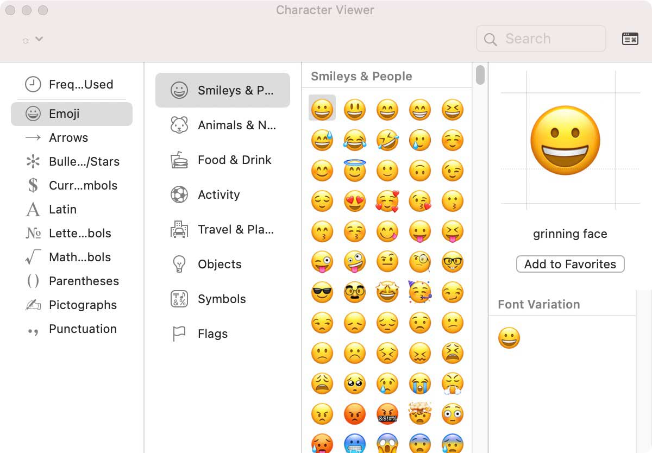Screen dimensions: 652x453
Task: Select Objects subcategory
Action: pyautogui.click(x=223, y=264)
